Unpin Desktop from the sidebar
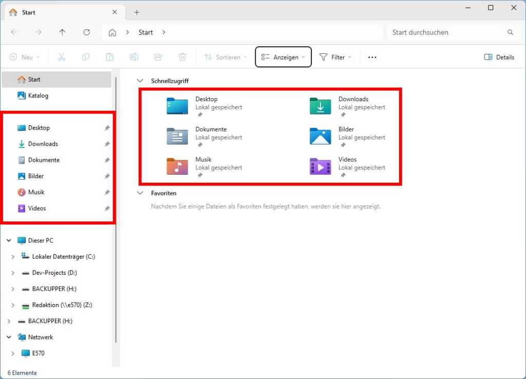Viewport: 526px width, 379px height. [x=107, y=127]
